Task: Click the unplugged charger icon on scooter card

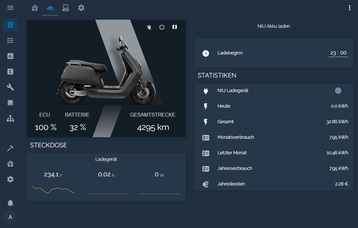Action: tap(149, 27)
